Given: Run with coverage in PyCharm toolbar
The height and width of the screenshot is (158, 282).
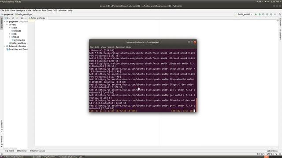Looking at the screenshot, I should [x=263, y=14].
